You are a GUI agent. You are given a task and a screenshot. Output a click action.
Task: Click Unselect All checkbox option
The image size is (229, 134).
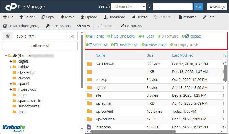coord(116,45)
